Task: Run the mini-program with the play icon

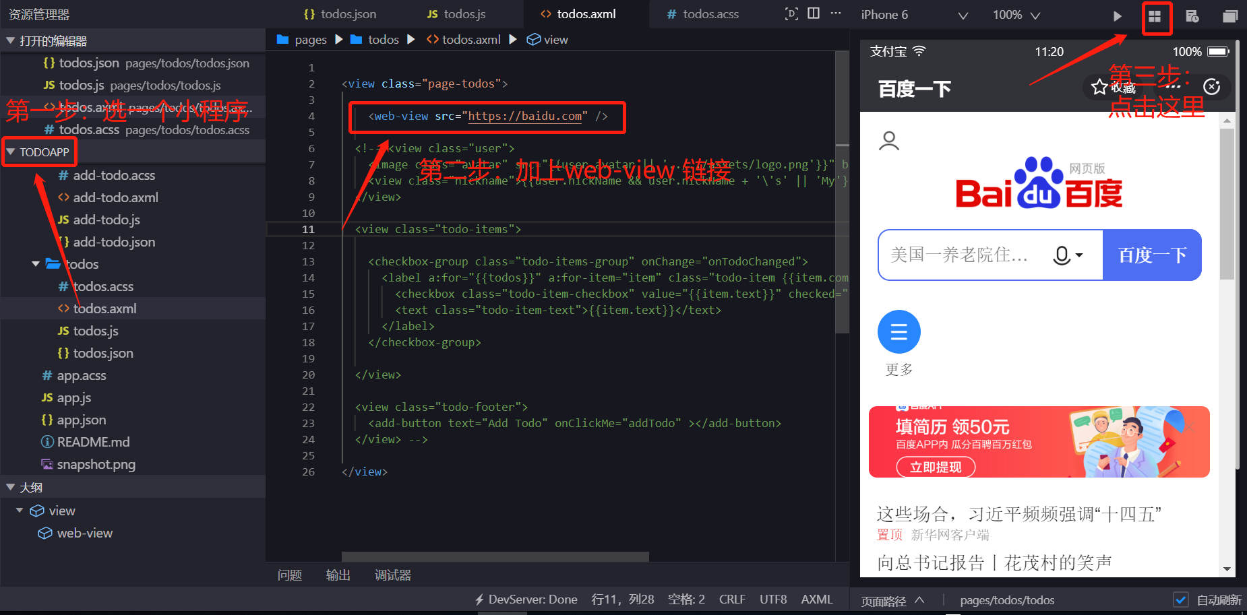Action: 1118,15
